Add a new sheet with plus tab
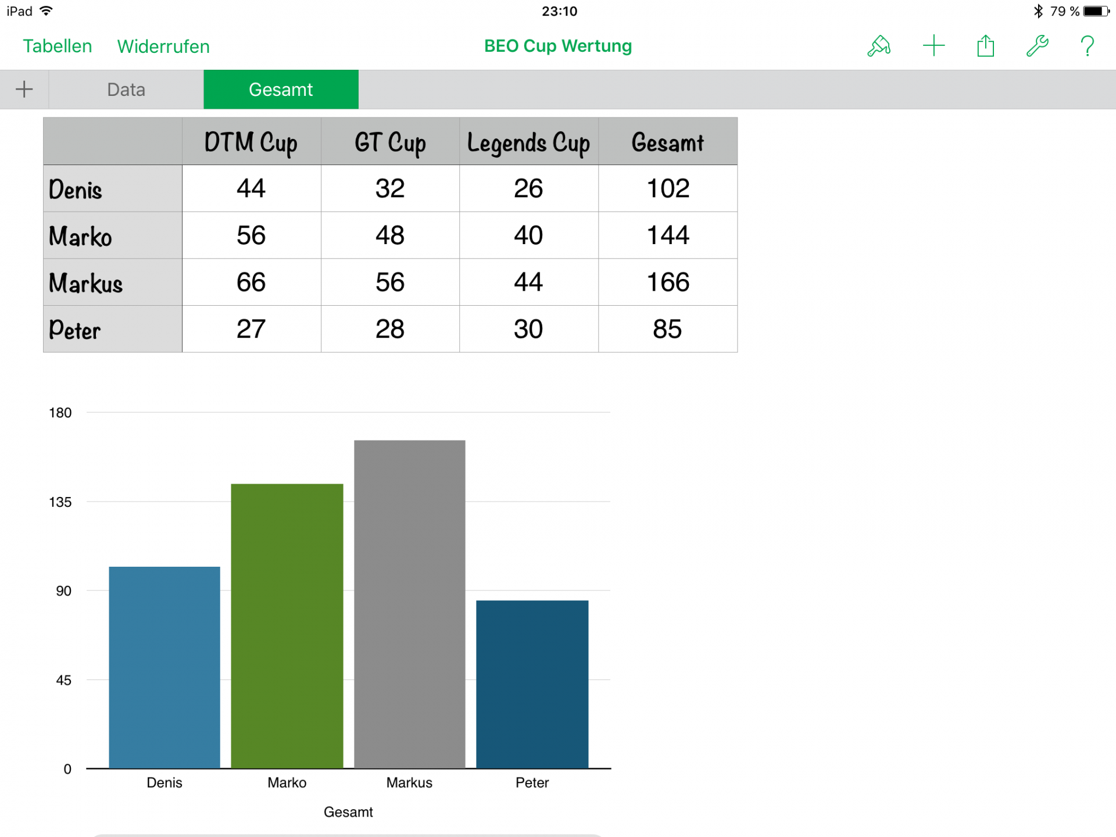Image resolution: width=1116 pixels, height=837 pixels. coord(24,90)
